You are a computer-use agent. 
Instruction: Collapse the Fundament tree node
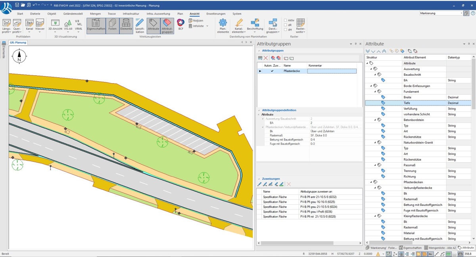click(x=374, y=92)
